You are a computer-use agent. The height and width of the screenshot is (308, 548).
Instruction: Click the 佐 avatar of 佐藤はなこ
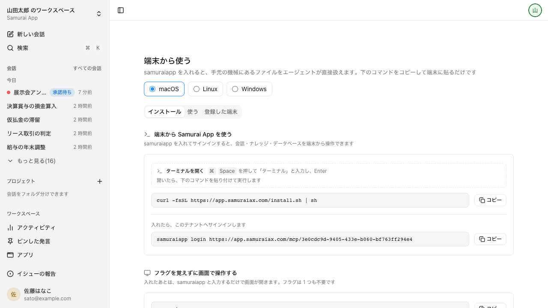pyautogui.click(x=14, y=294)
